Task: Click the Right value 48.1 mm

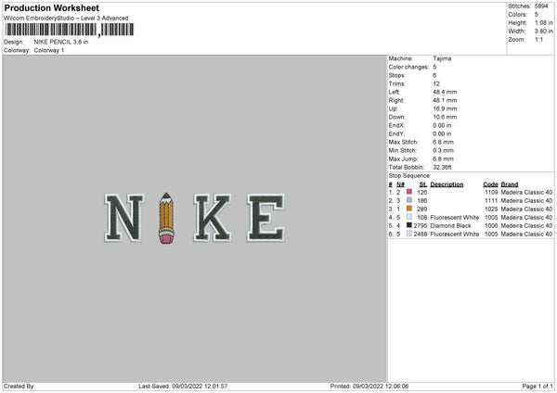Action: pos(445,100)
